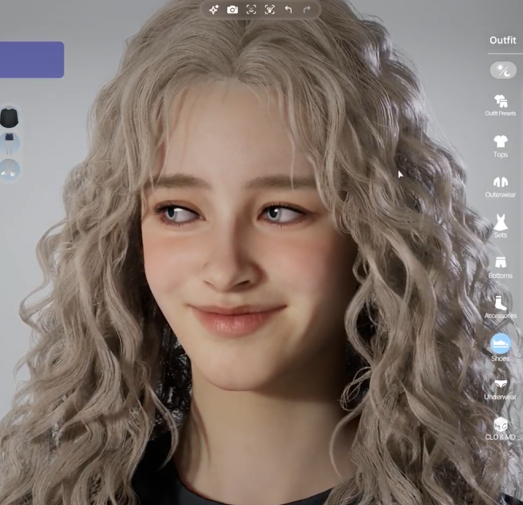This screenshot has width=523, height=505.
Task: Select the face focus view icon
Action: click(251, 10)
